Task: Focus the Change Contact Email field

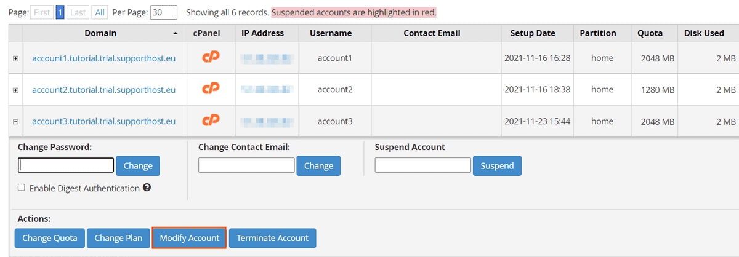Action: [246, 165]
